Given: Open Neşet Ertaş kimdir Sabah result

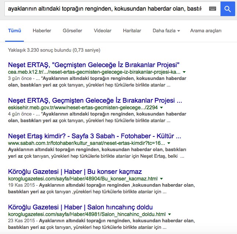Looking at the screenshot, I should (95, 136).
